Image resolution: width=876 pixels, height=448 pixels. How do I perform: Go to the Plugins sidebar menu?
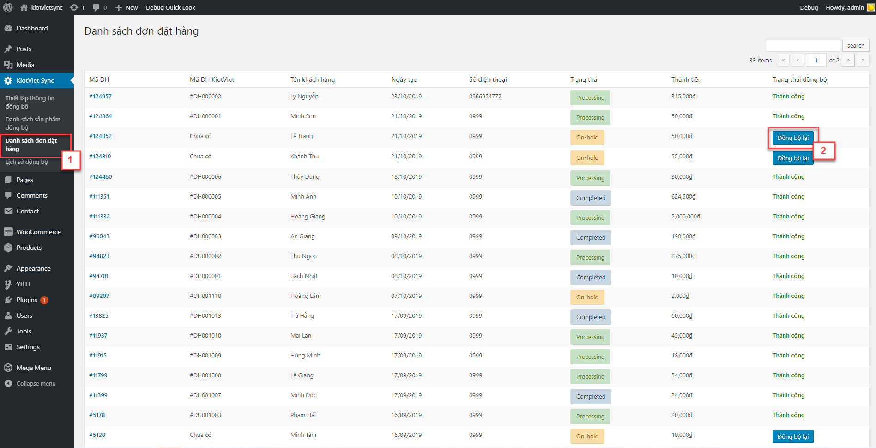click(27, 300)
